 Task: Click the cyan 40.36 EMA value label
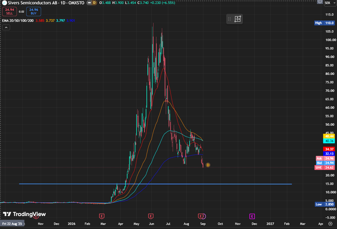(x=329, y=141)
